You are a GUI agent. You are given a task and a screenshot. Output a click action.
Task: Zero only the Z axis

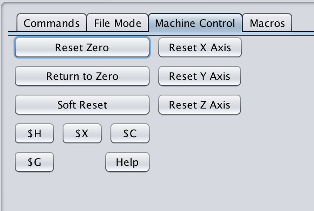[200, 105]
